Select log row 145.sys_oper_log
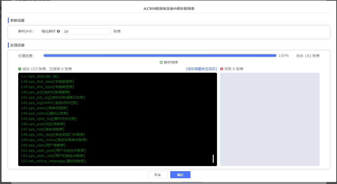 [x=49, y=119]
